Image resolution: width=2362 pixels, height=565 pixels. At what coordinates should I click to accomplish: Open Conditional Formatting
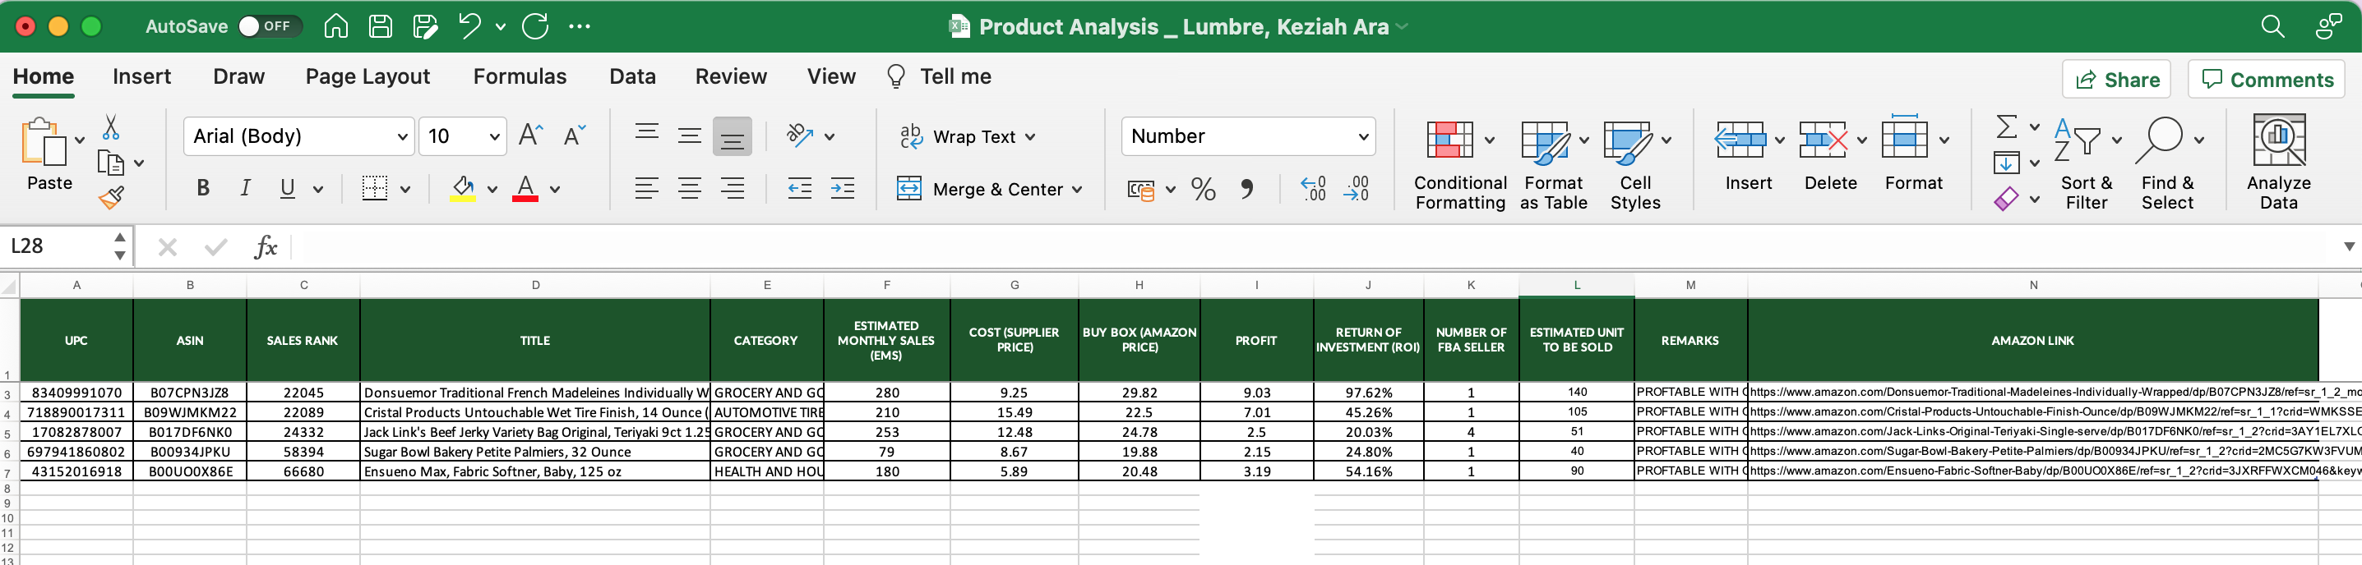[x=1460, y=165]
